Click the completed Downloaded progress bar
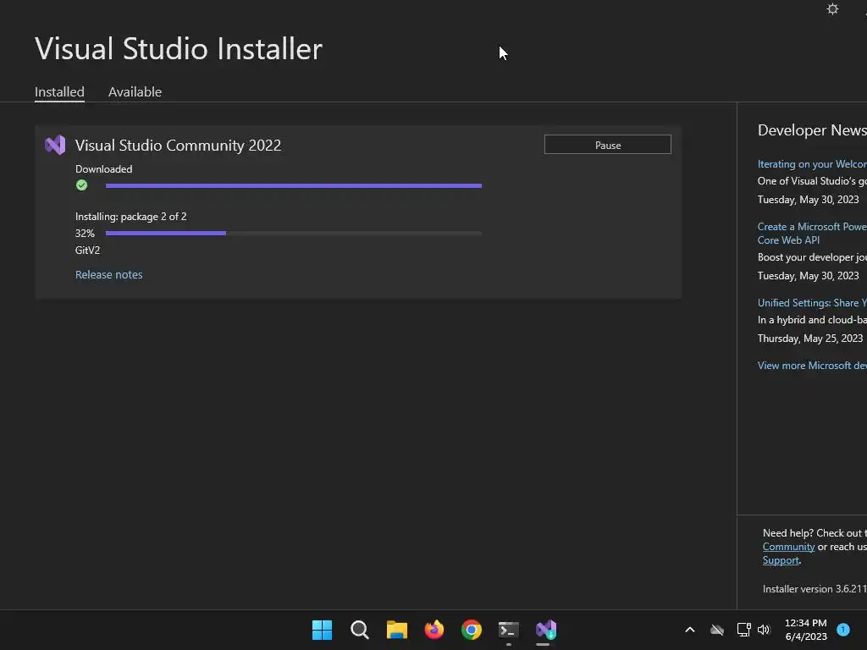 [x=294, y=185]
